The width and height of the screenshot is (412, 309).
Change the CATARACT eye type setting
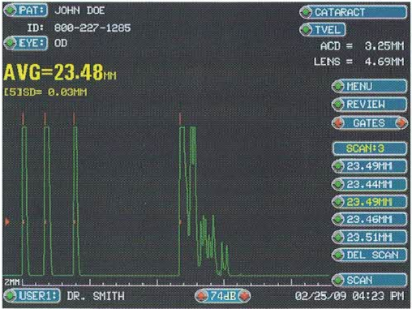tap(353, 12)
